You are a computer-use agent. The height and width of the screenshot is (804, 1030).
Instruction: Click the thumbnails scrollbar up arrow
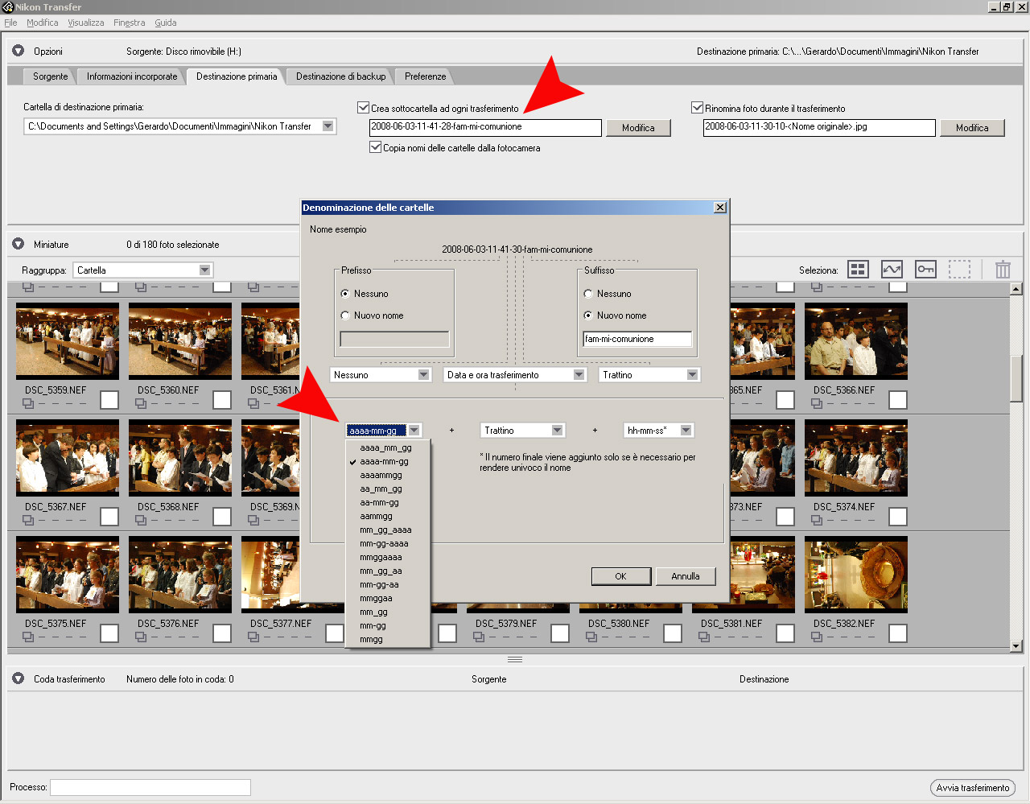click(1016, 288)
